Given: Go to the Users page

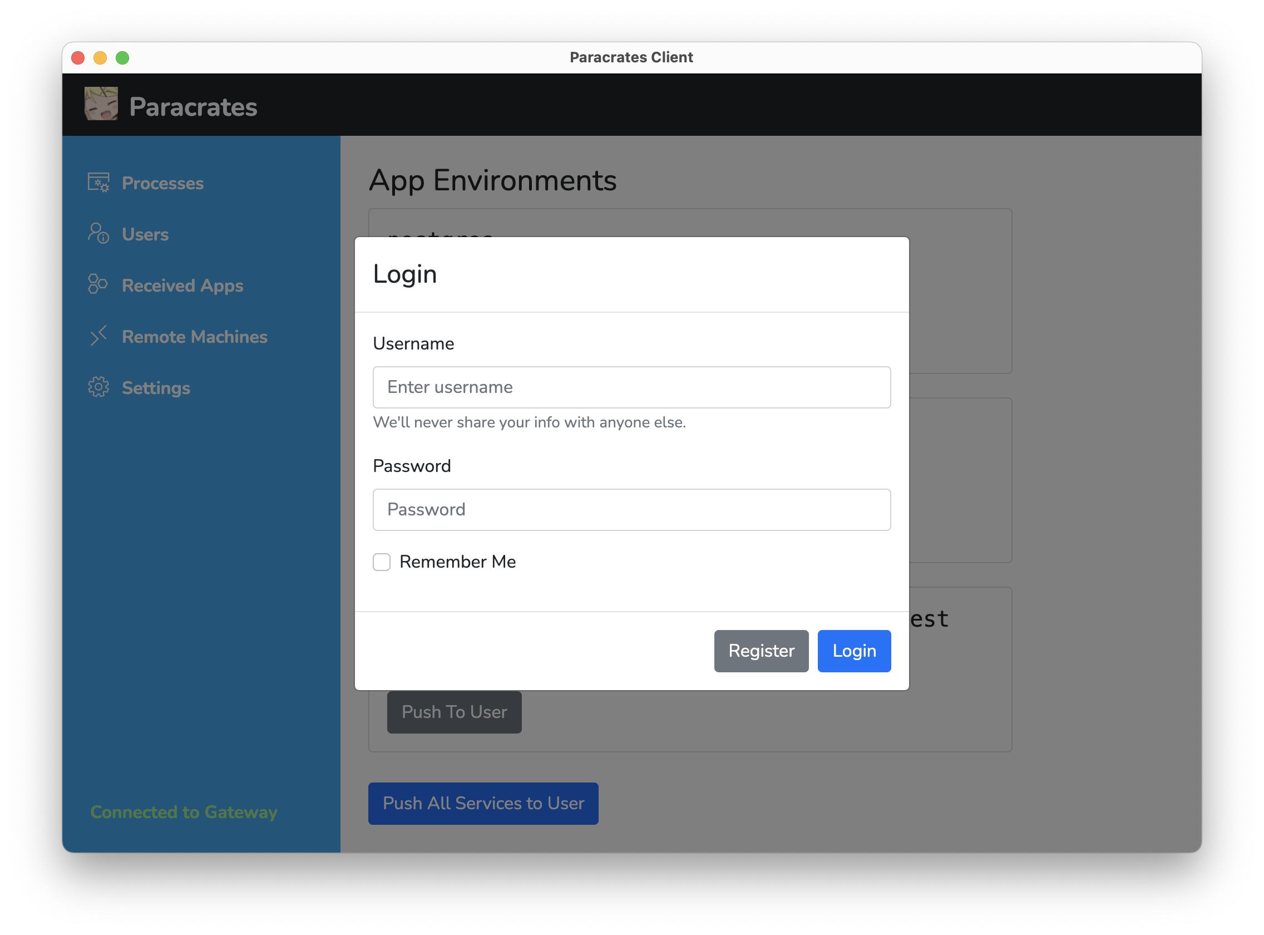Looking at the screenshot, I should click(145, 234).
